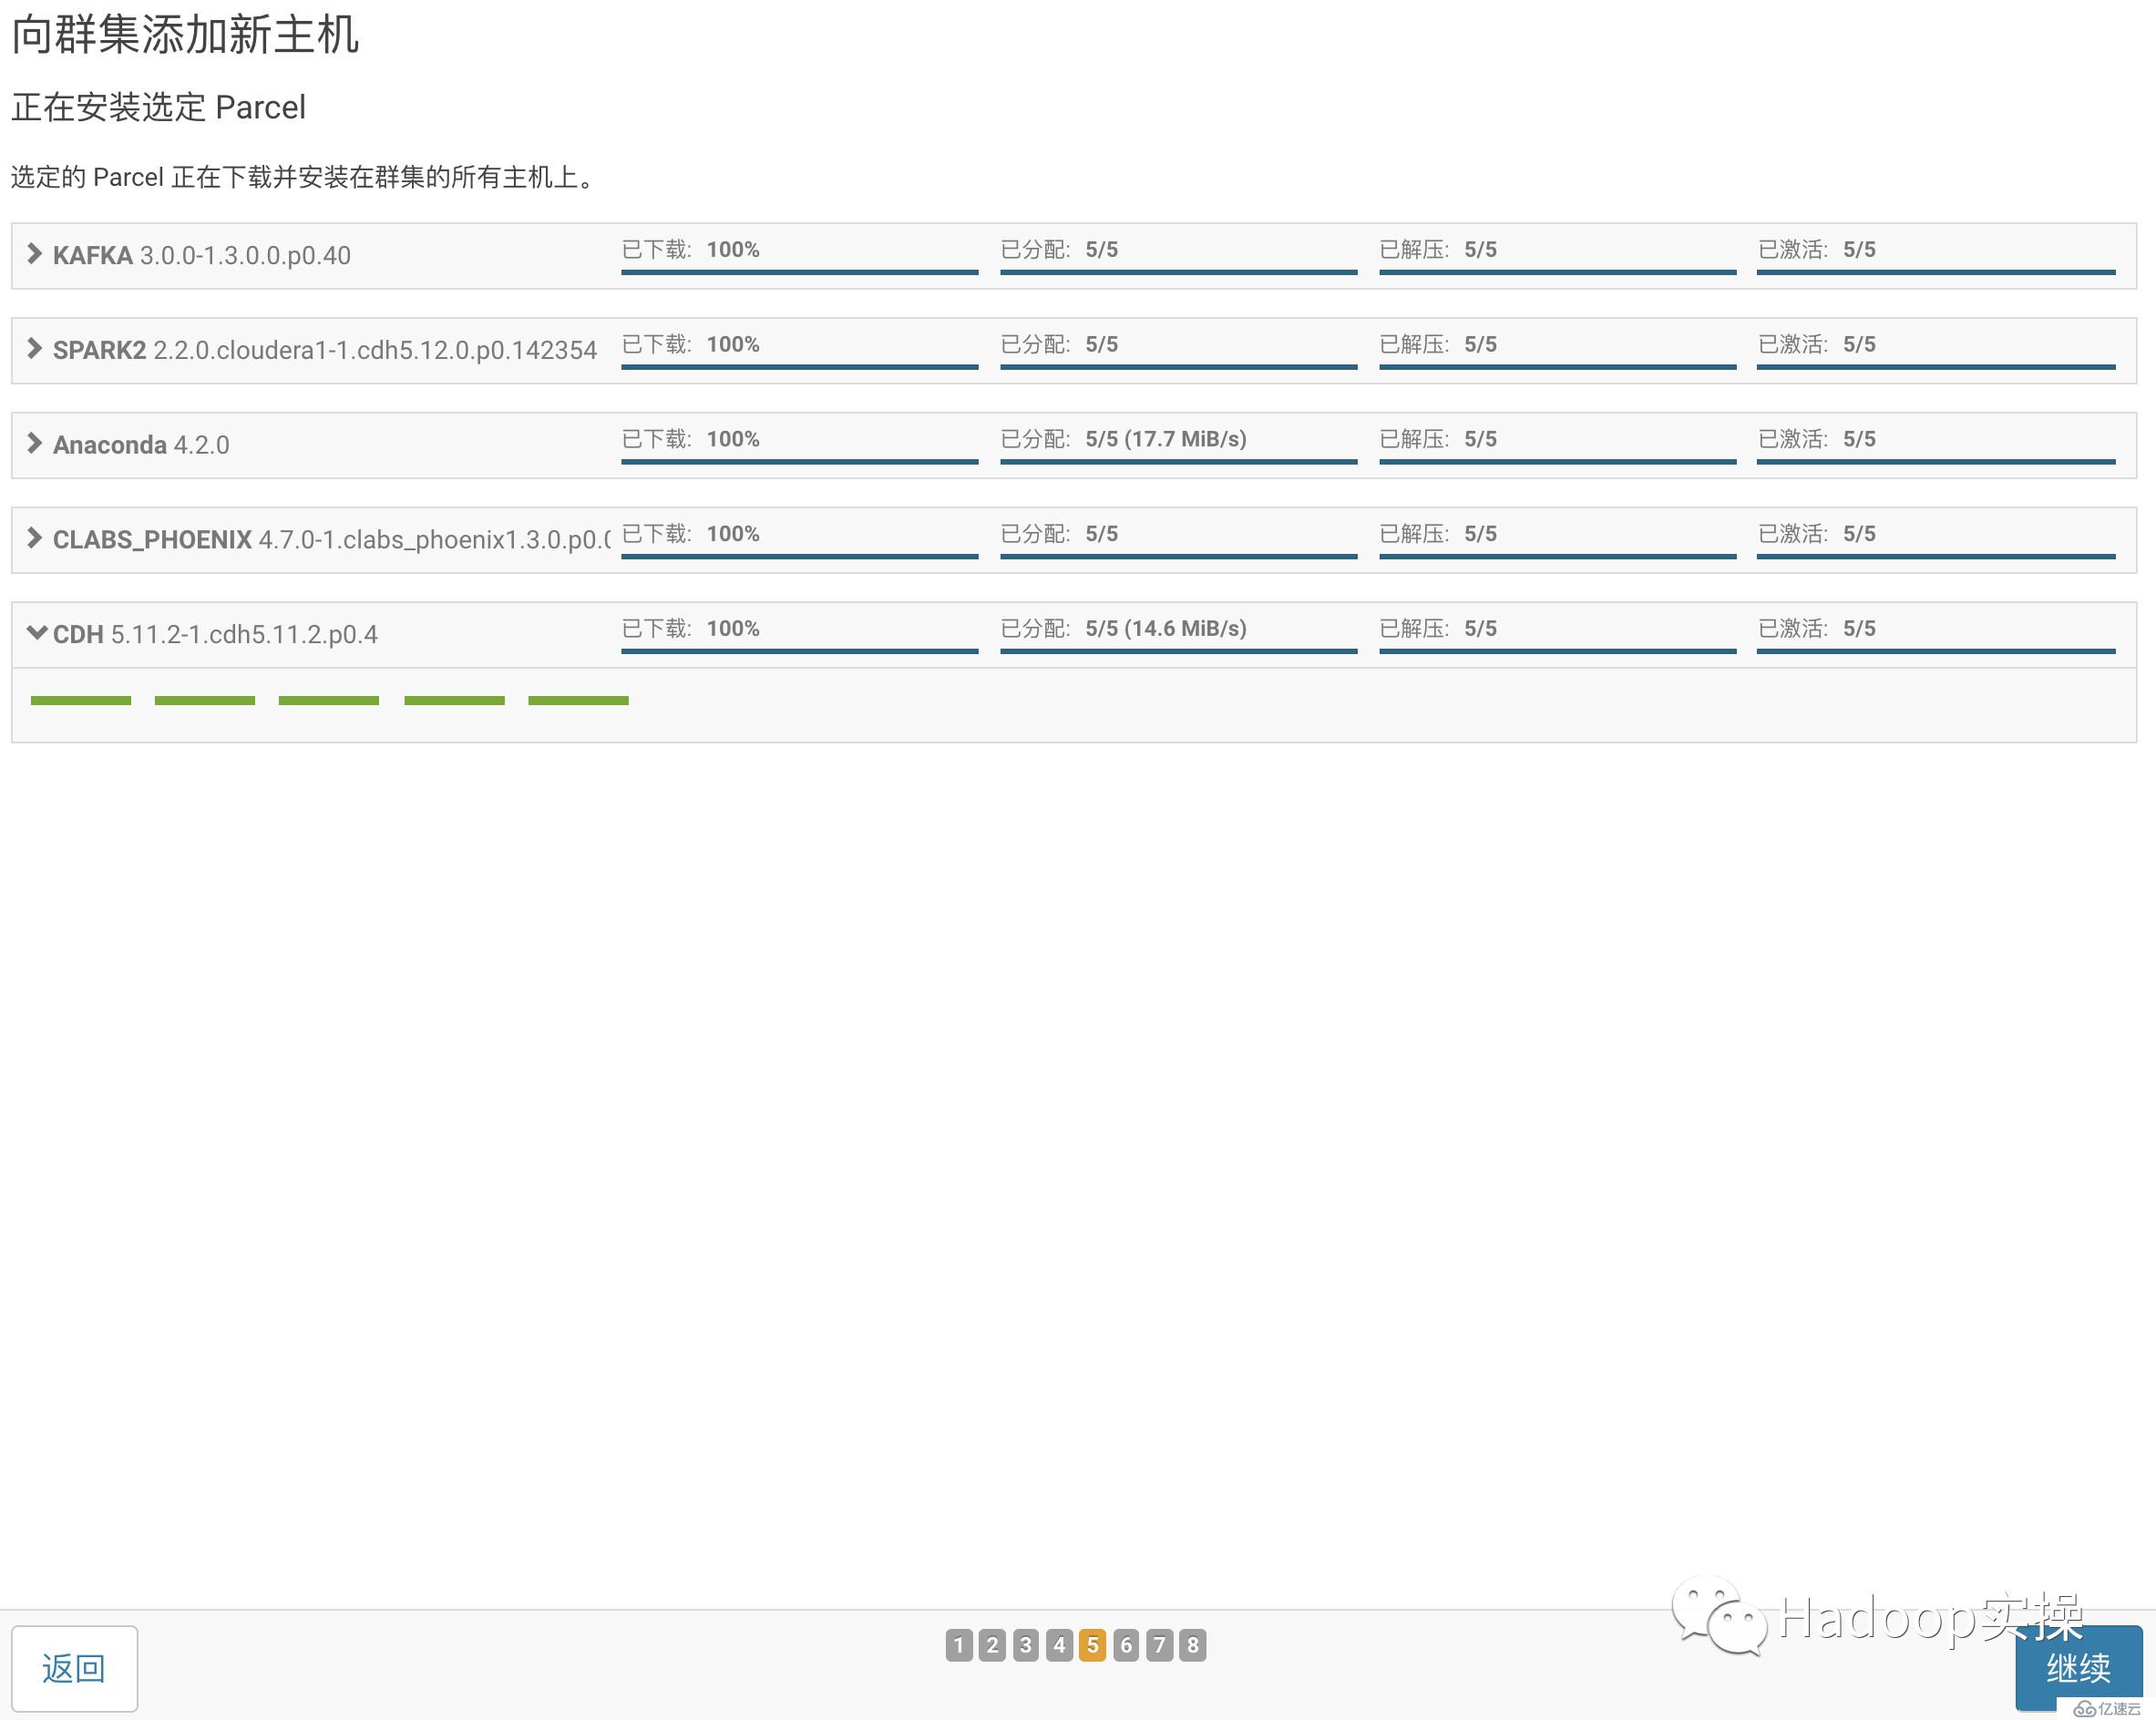The image size is (2156, 1720).
Task: Click SPARK2 已分配 progress bar
Action: [x=1178, y=367]
